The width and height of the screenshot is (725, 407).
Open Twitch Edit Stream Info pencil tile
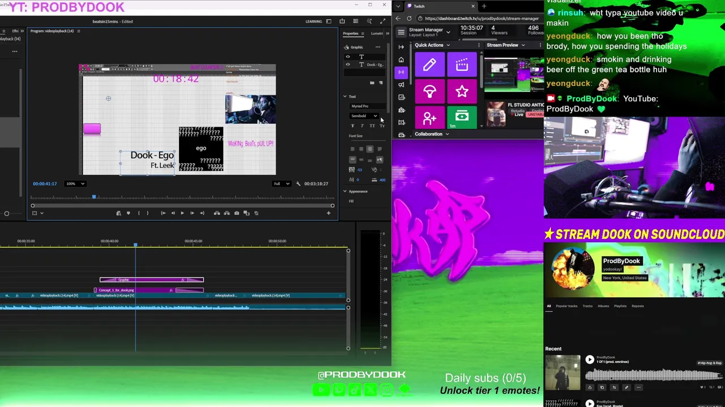tap(429, 65)
